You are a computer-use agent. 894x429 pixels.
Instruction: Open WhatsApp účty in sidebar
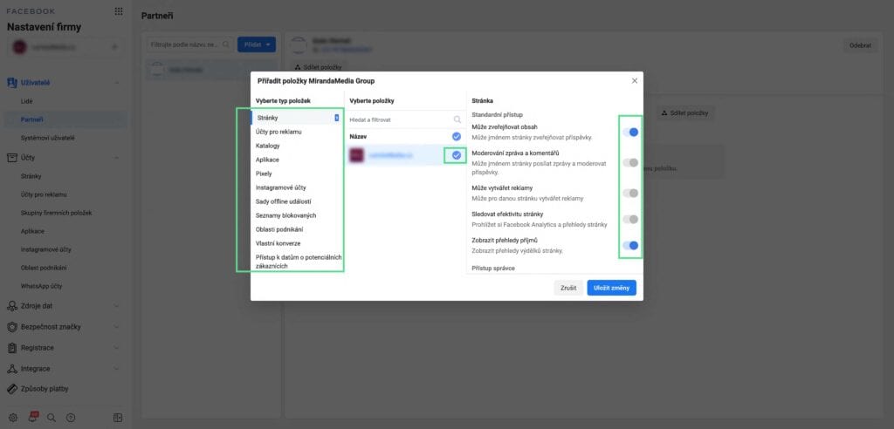click(x=42, y=286)
